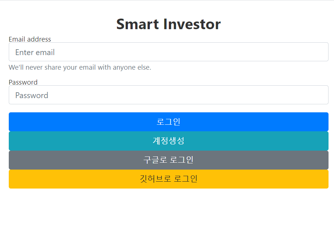
Task: Submit the form with the blue login button
Action: tap(168, 122)
